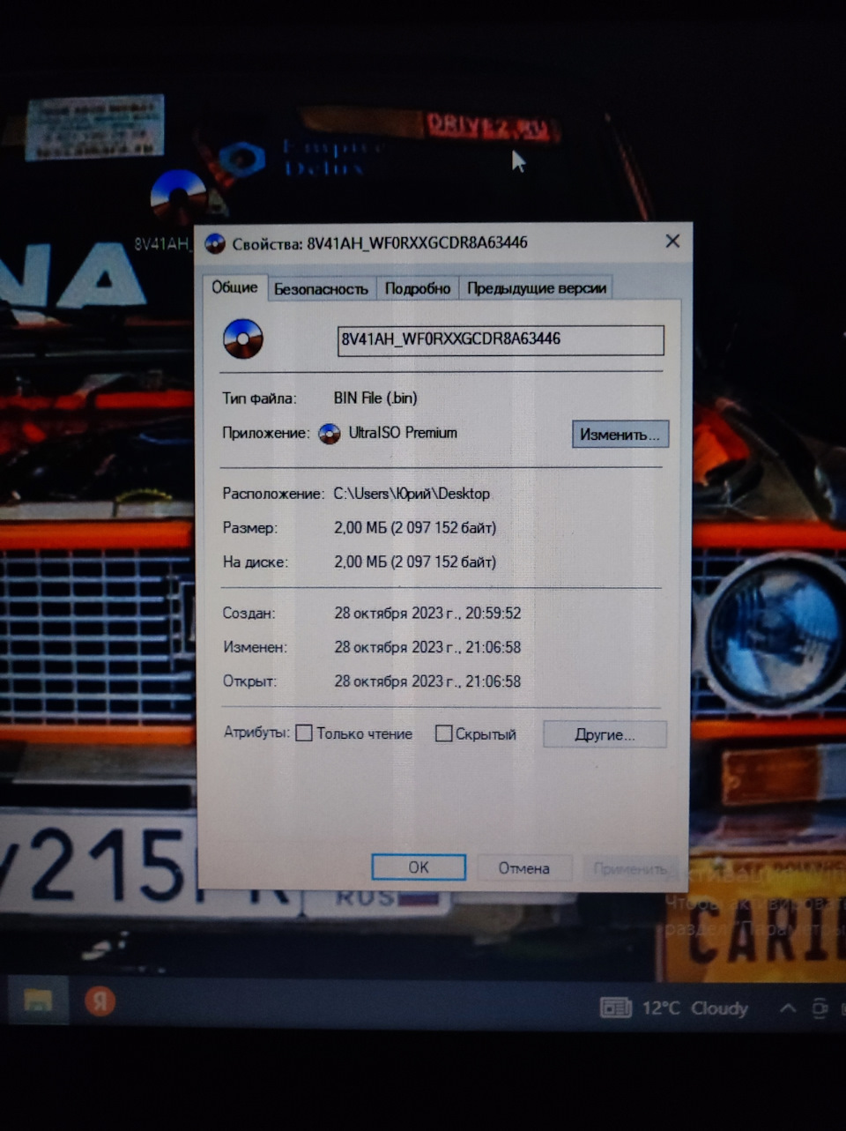Open advanced attributes via the Другие button
The image size is (846, 1131).
coord(605,733)
